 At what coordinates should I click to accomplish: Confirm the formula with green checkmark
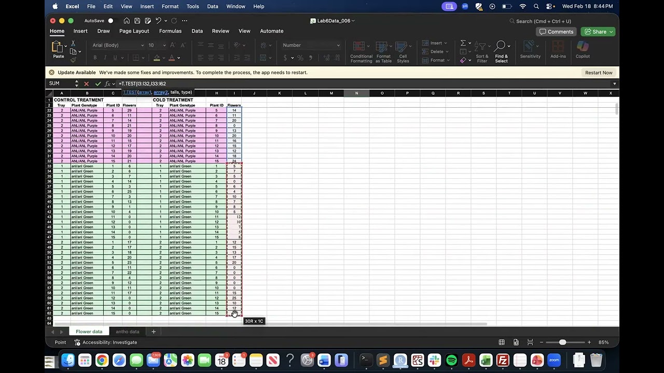tap(98, 83)
